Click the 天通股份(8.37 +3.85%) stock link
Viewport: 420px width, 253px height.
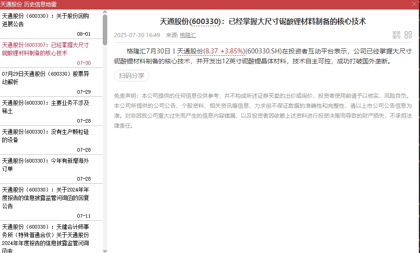pyautogui.click(x=211, y=52)
